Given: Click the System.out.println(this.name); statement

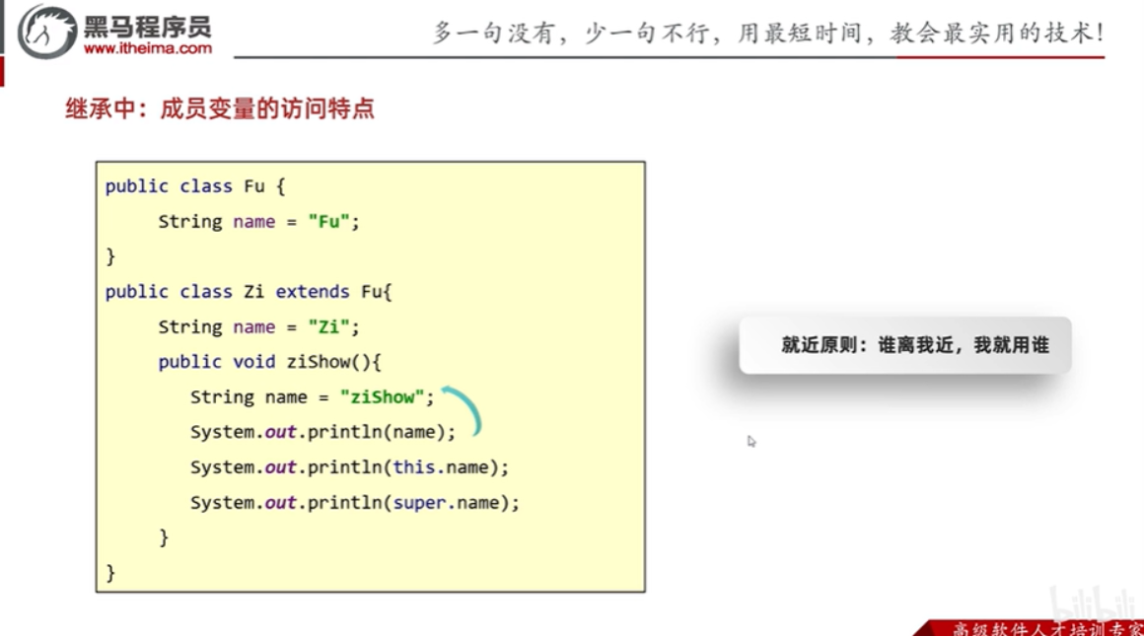Looking at the screenshot, I should 349,467.
